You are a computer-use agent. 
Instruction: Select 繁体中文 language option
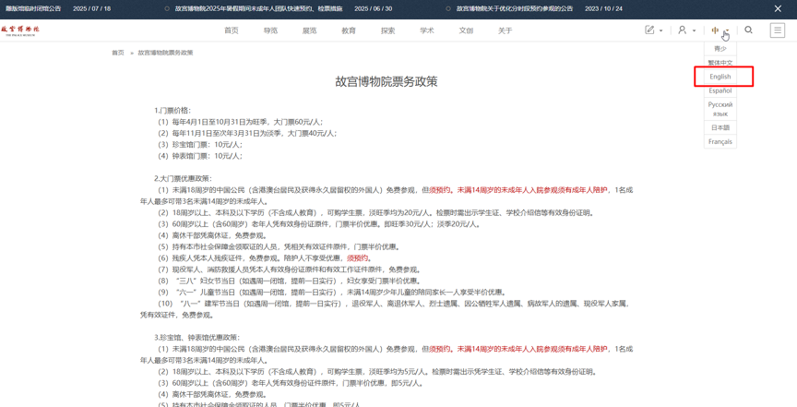click(720, 63)
